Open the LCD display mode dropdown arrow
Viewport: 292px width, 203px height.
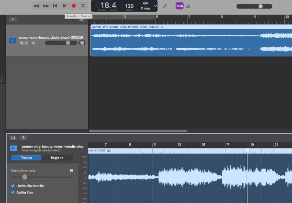(x=155, y=6)
